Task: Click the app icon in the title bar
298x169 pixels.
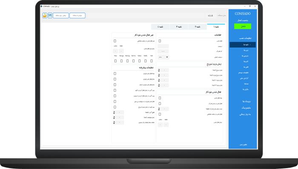Action: pos(41,6)
